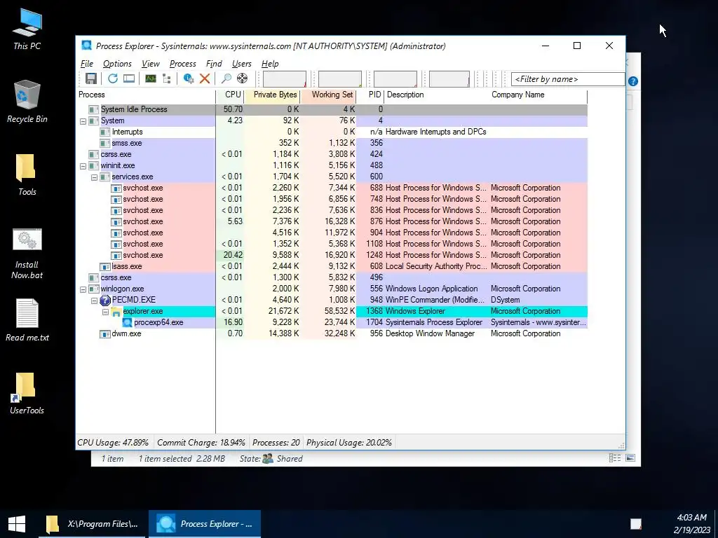
Task: Open the View menu
Action: point(150,64)
